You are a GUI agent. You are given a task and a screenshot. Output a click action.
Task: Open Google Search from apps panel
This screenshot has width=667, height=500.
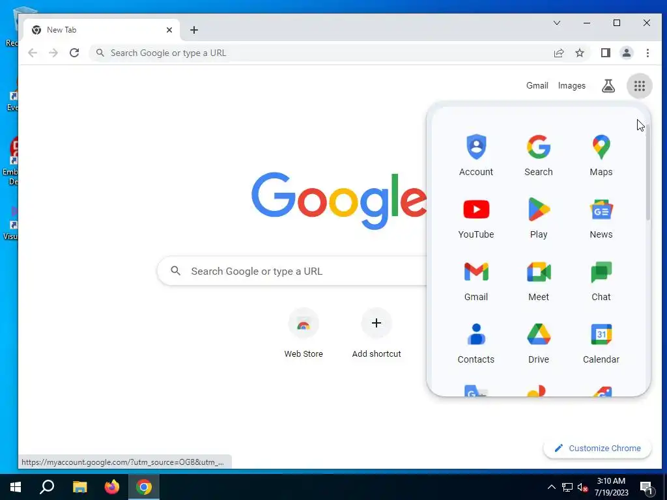(x=539, y=155)
